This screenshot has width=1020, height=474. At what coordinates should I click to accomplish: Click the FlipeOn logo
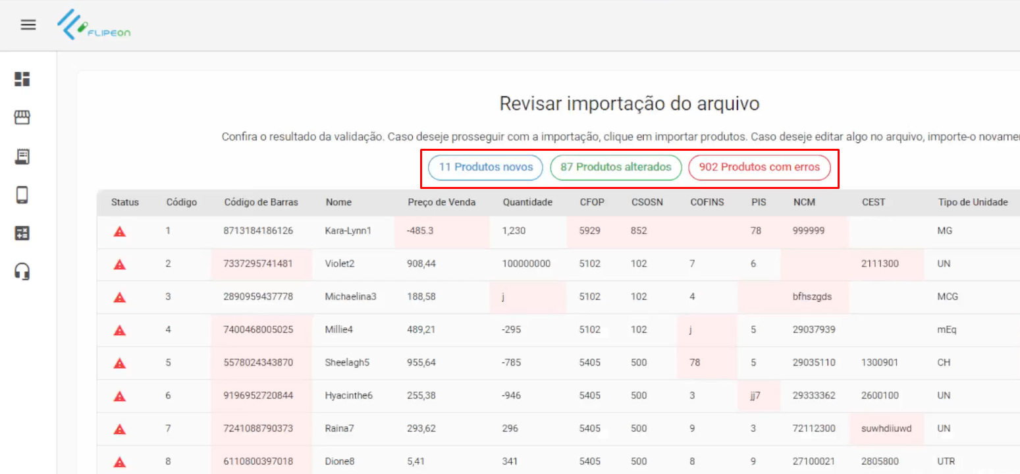94,26
